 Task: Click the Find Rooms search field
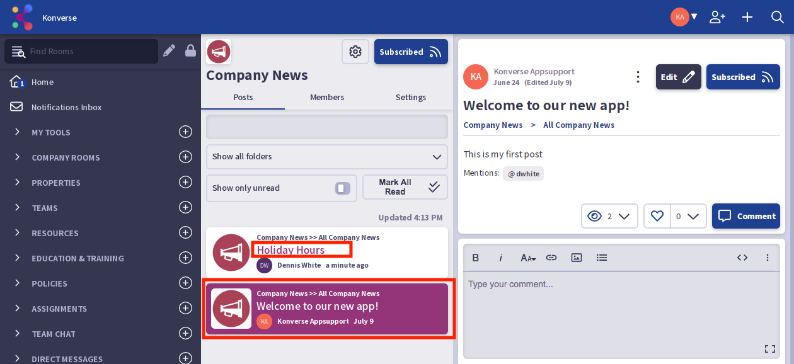pos(81,51)
